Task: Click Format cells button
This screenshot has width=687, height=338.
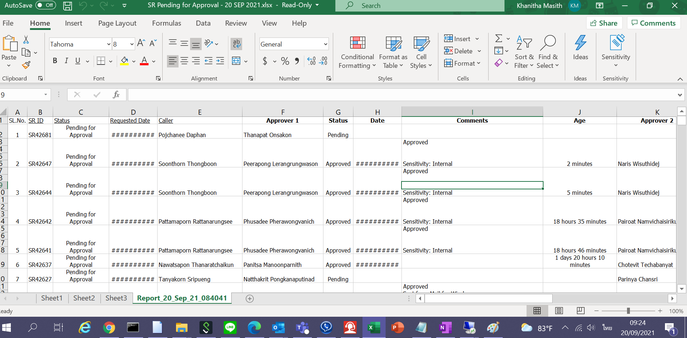Action: pos(462,63)
